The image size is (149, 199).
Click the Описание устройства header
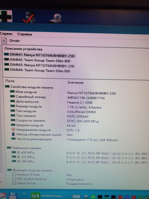point(23,49)
